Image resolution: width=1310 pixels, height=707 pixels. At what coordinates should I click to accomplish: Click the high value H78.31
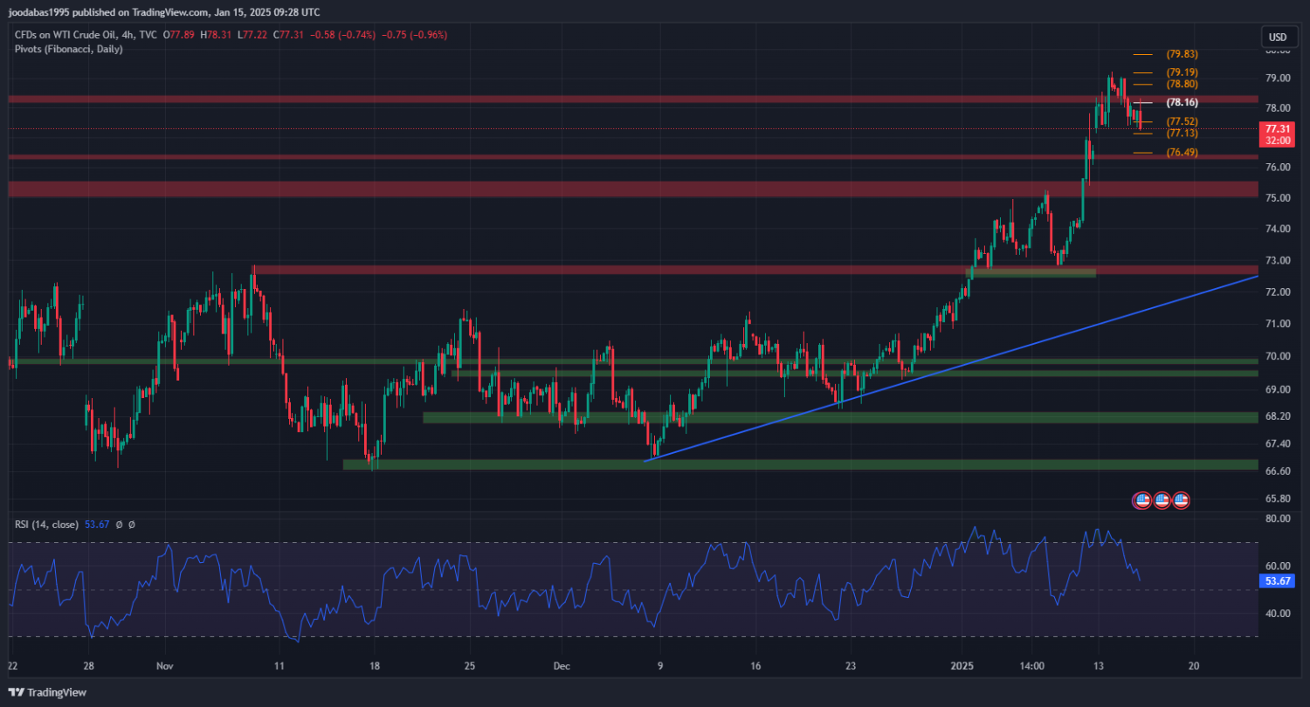216,35
